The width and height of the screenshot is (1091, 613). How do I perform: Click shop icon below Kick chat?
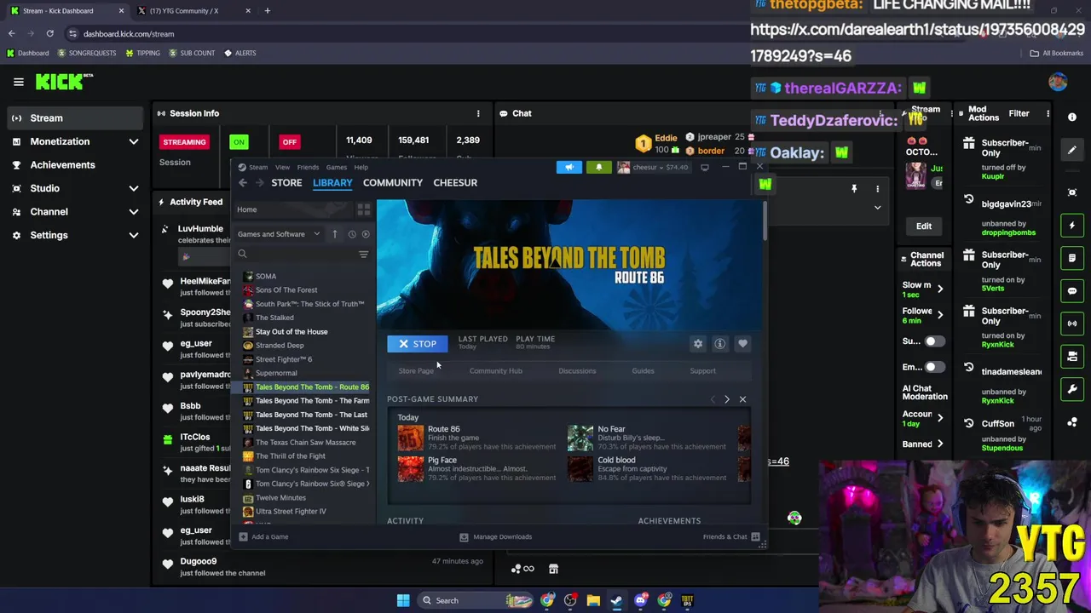pos(553,569)
